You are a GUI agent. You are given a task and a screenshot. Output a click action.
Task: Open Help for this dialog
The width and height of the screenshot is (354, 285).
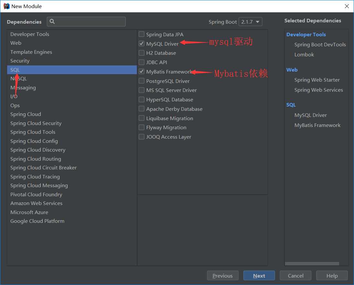click(x=332, y=276)
